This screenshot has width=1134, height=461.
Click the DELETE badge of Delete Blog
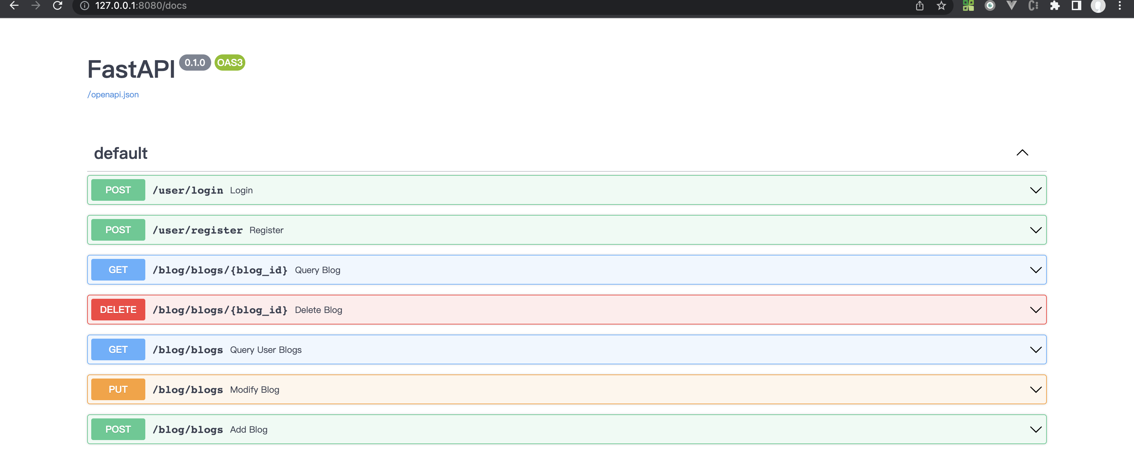(x=118, y=310)
